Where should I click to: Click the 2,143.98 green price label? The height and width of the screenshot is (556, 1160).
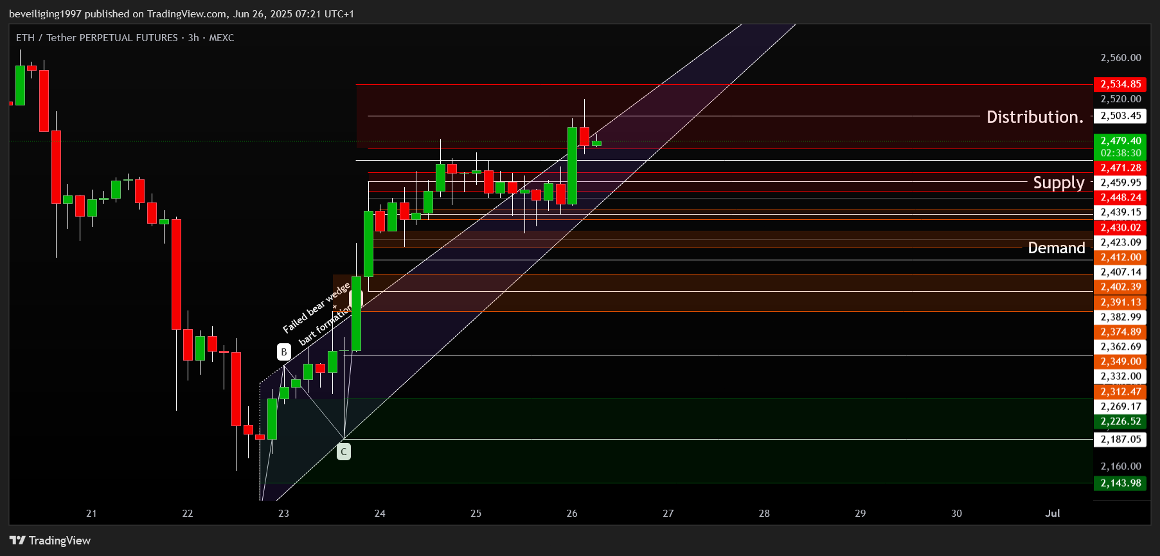pos(1120,483)
